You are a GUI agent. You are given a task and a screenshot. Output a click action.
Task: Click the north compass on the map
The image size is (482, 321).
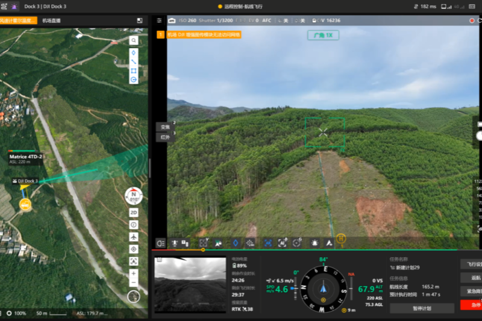pos(134,196)
